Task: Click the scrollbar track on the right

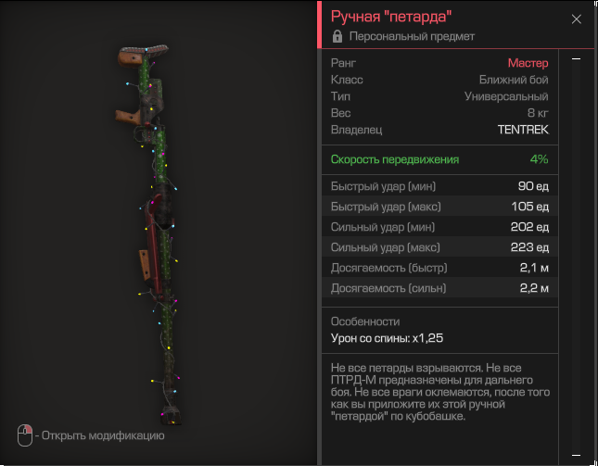Action: pyautogui.click(x=576, y=257)
